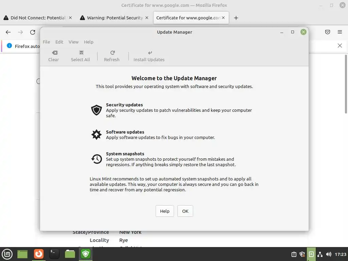Switch to 'Warning: Potential Security' Firefox tab
This screenshot has width=348, height=261.
coord(115,18)
